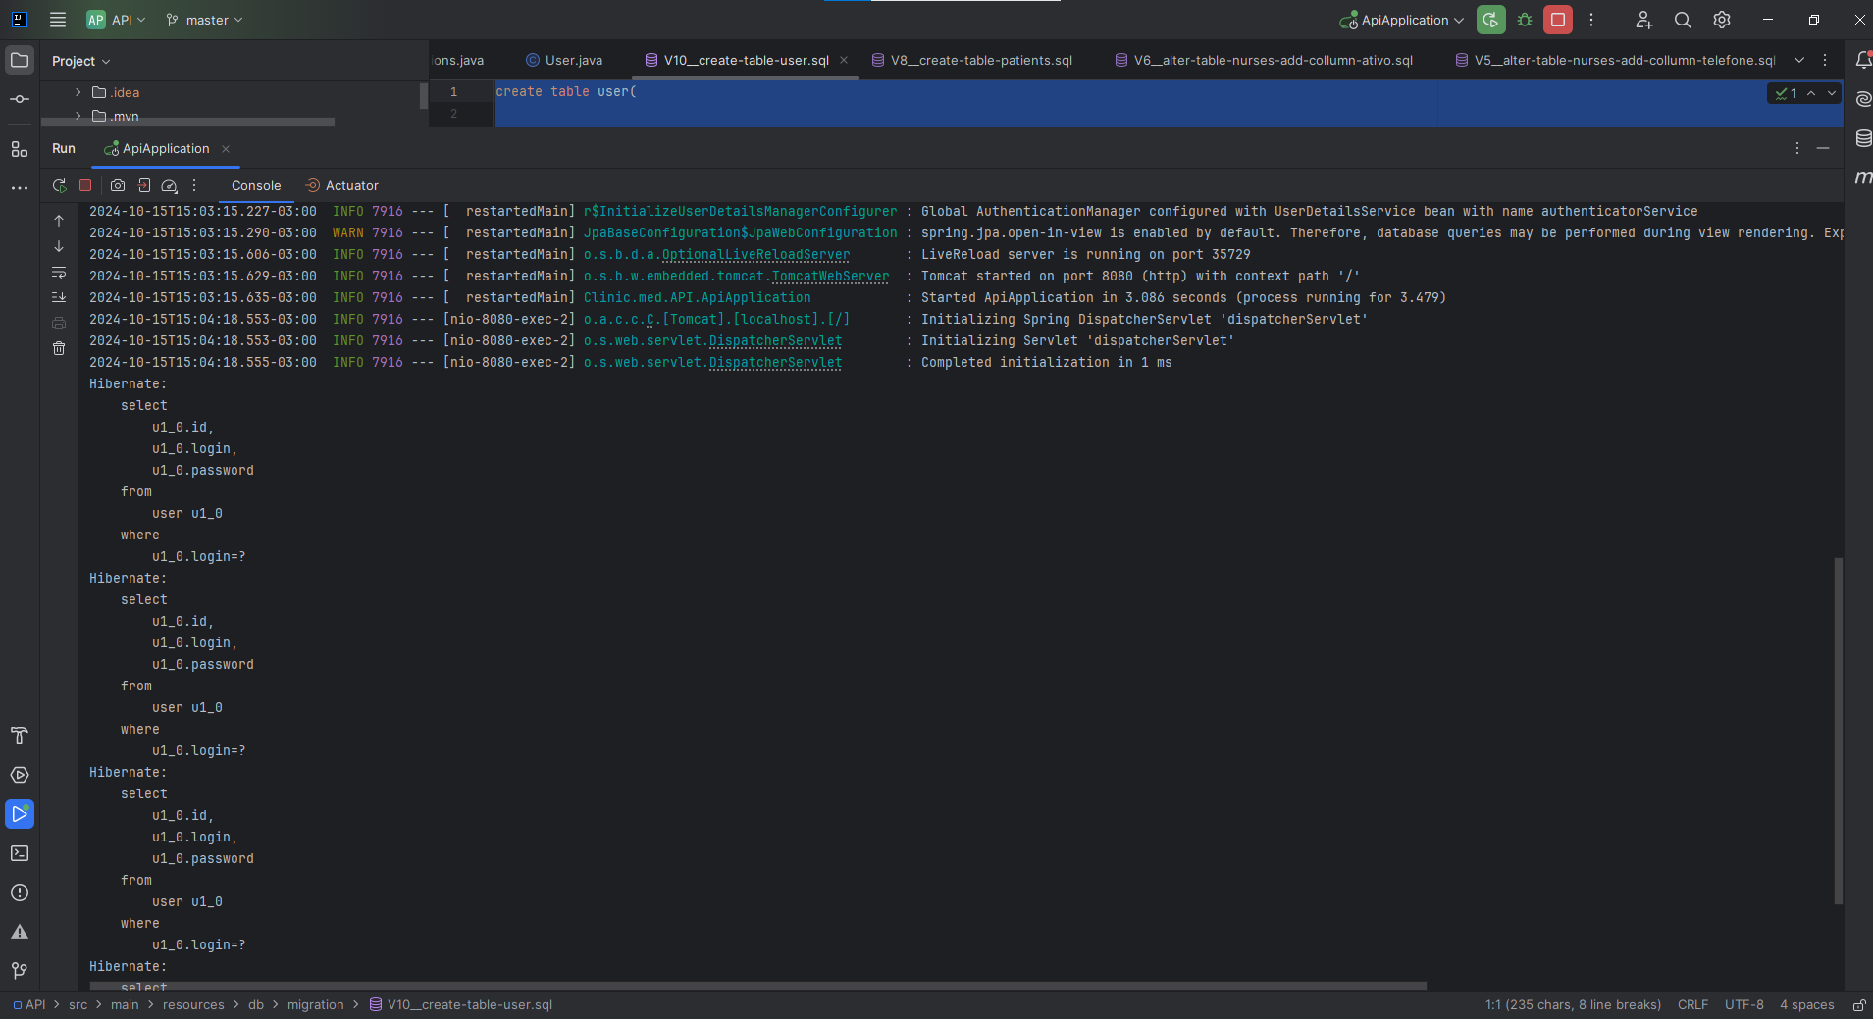Close the ApiApplication run tab
1873x1019 pixels.
click(226, 149)
